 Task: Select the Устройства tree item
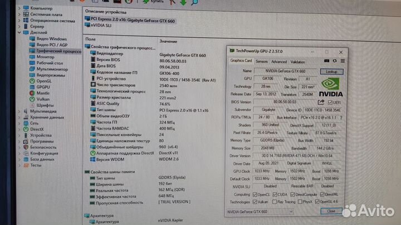[41, 135]
